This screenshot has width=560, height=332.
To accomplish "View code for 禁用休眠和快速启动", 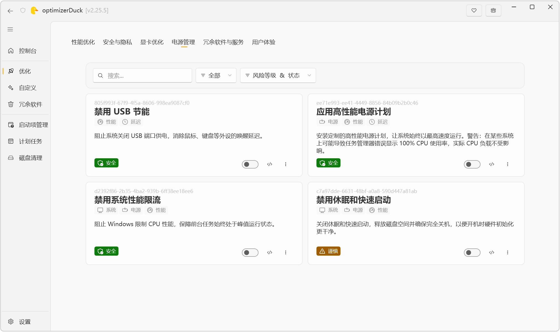I will (492, 253).
